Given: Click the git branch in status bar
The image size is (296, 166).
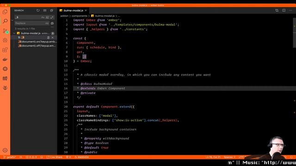Looking at the screenshot, I should (x=10, y=157).
